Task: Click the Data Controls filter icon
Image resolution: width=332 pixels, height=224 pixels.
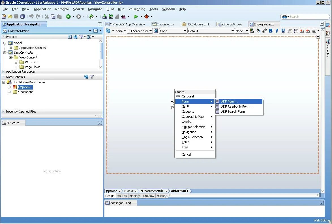Action: pyautogui.click(x=92, y=77)
